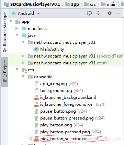Click the app module folder icon in tree
Screen dimensions: 124x145
[18, 22]
